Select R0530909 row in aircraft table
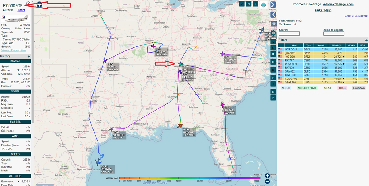 click(323, 64)
